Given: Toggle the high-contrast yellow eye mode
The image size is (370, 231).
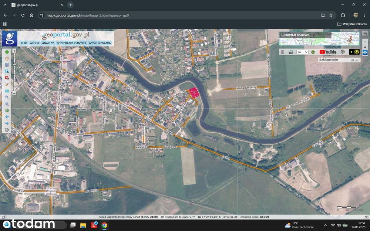Looking at the screenshot, I should [354, 52].
